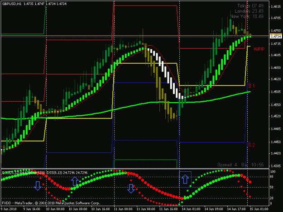Viewport: 283px width, 212px height.
Task: Click the 1.4550 price on the scale
Action: (276, 105)
